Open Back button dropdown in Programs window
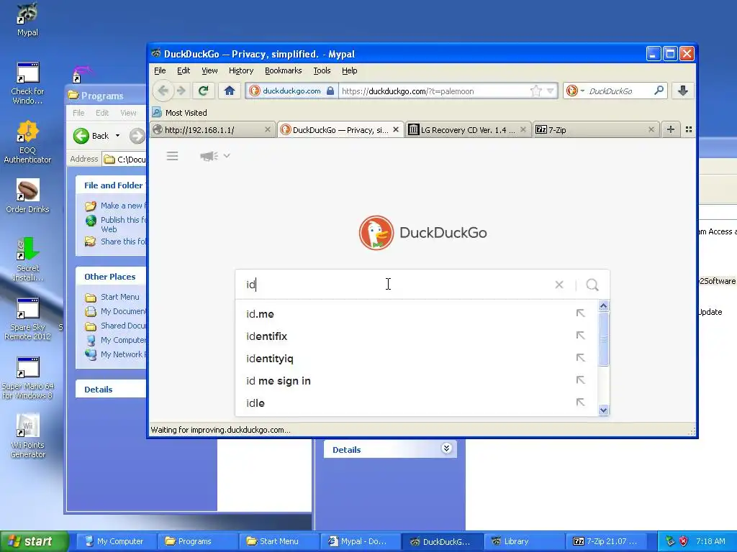 (x=117, y=136)
